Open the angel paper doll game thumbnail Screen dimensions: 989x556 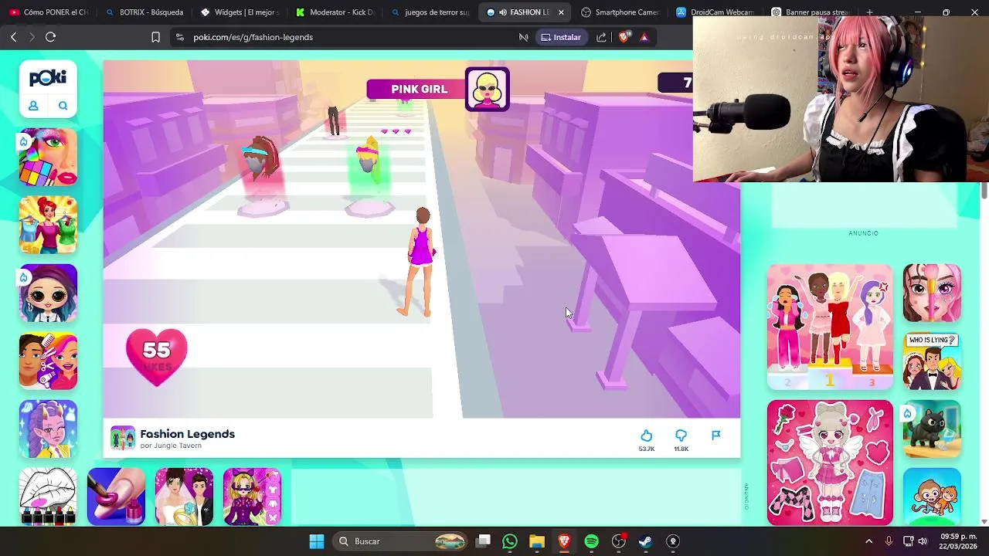point(830,463)
